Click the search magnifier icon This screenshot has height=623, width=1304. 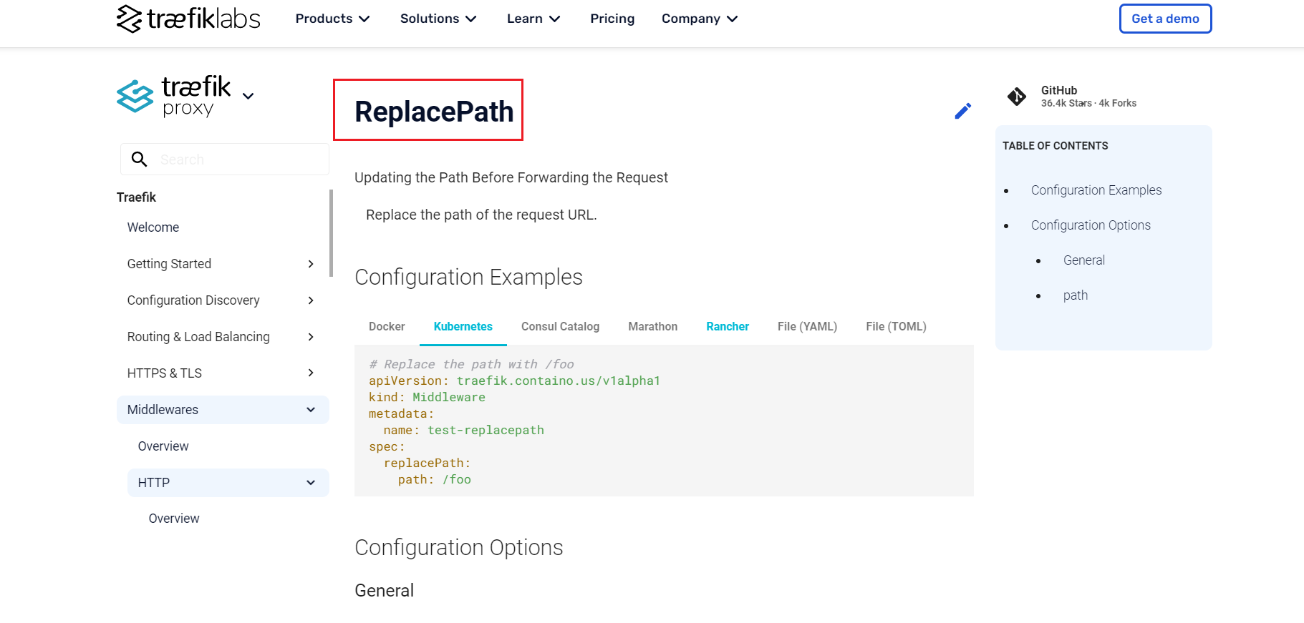tap(140, 160)
